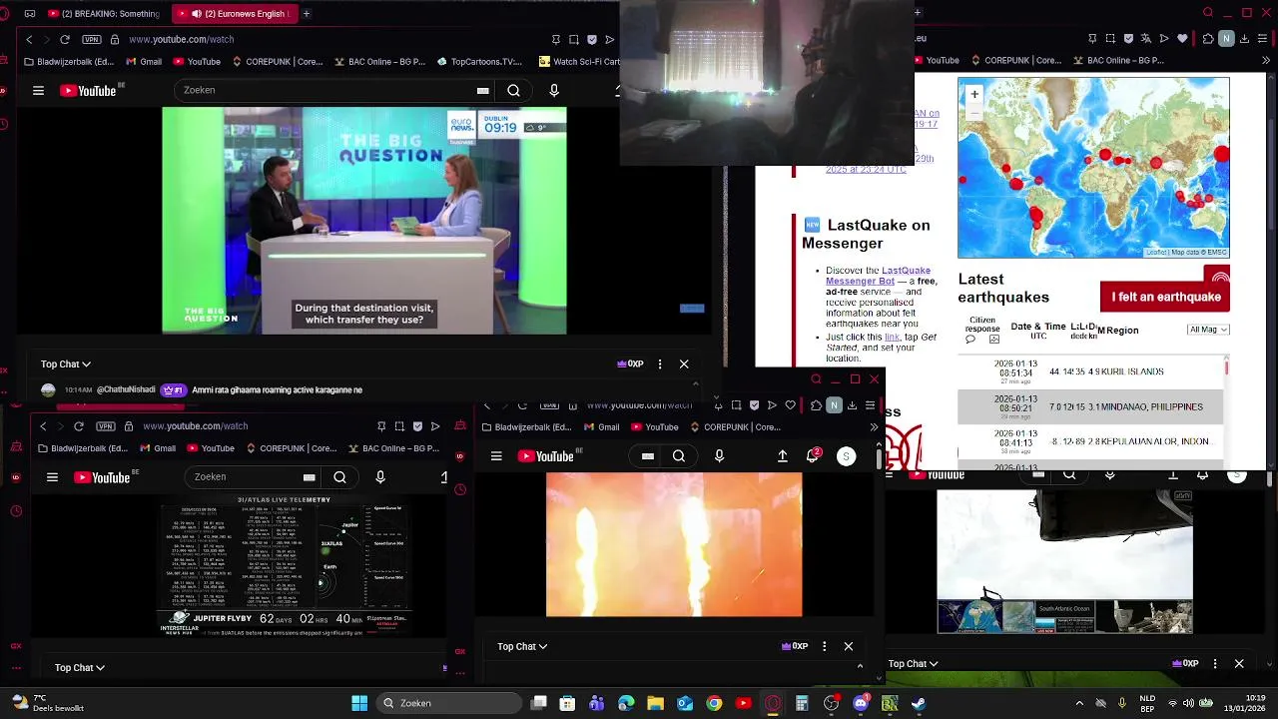The image size is (1278, 719).
Task: Click search magnifier in bottom-left YouTube window
Action: pyautogui.click(x=339, y=477)
